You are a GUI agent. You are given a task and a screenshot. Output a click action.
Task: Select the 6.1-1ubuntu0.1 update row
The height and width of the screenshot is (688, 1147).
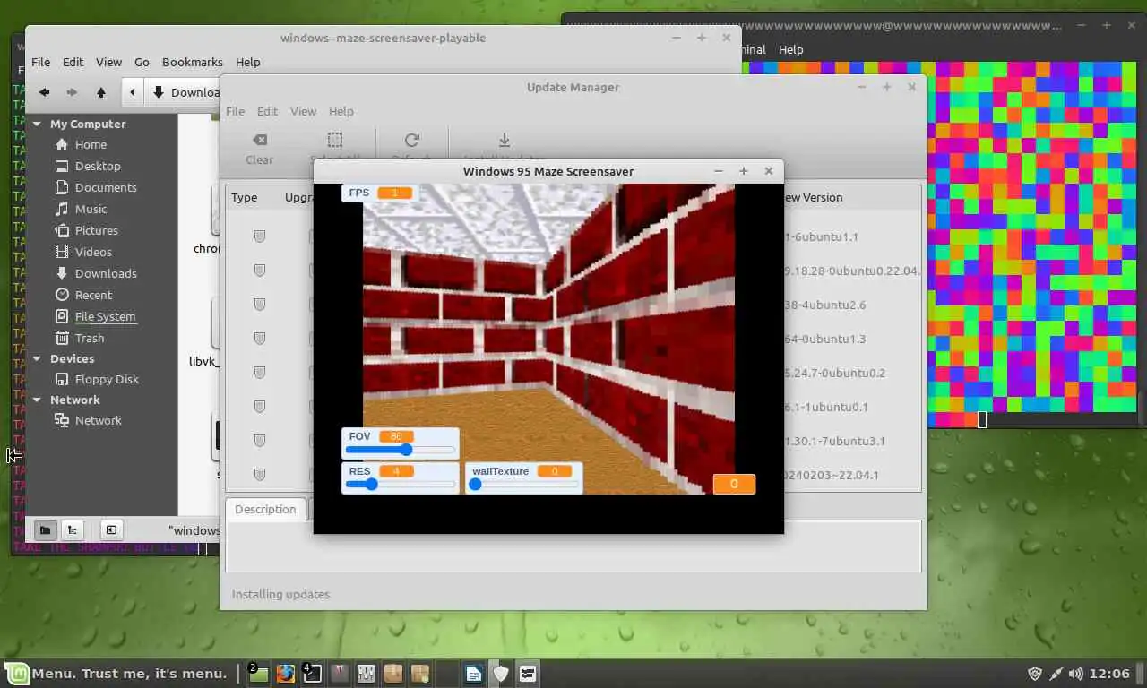(x=573, y=407)
